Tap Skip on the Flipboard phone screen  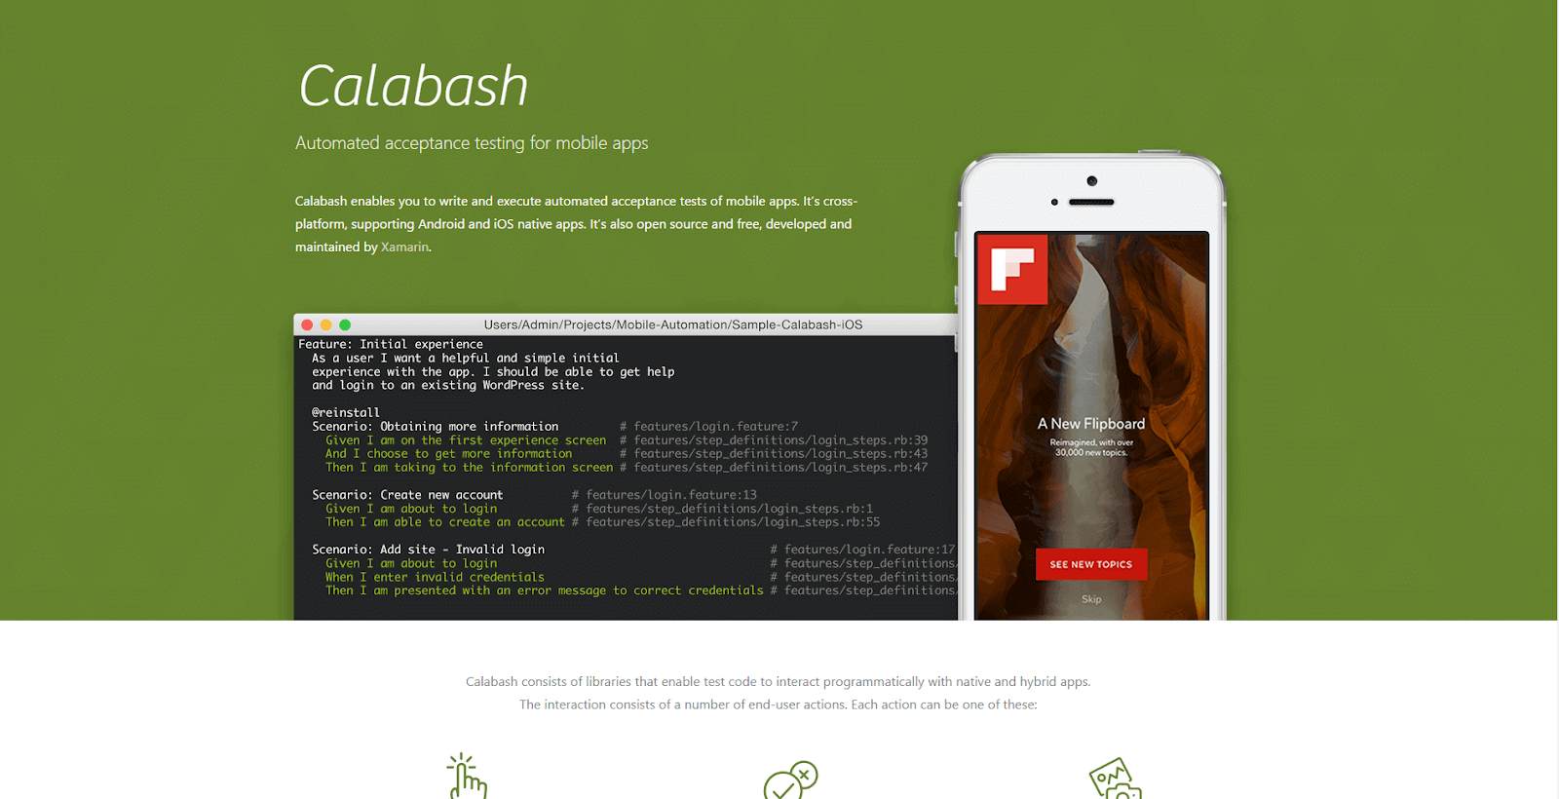1091,599
